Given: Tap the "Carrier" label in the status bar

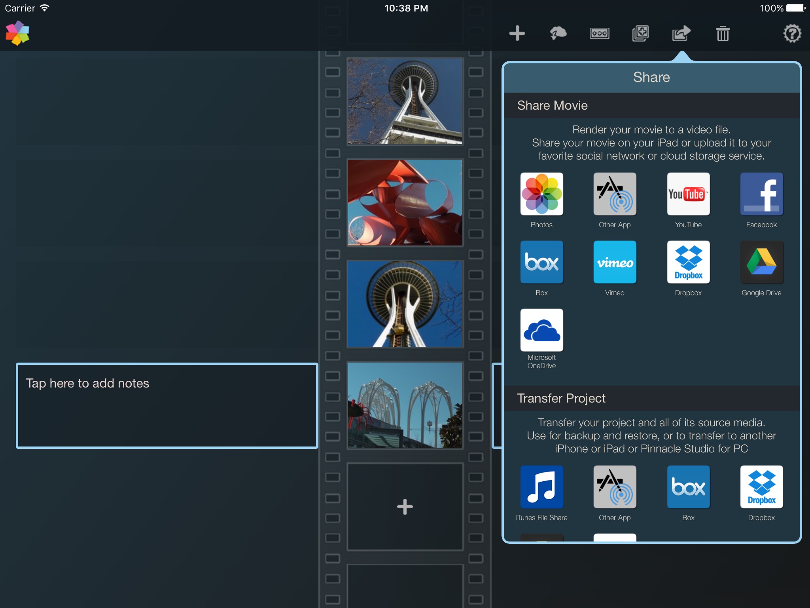Looking at the screenshot, I should coord(20,8).
